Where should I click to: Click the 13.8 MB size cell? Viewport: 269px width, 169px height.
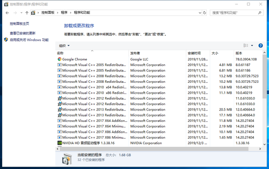coord(225,87)
